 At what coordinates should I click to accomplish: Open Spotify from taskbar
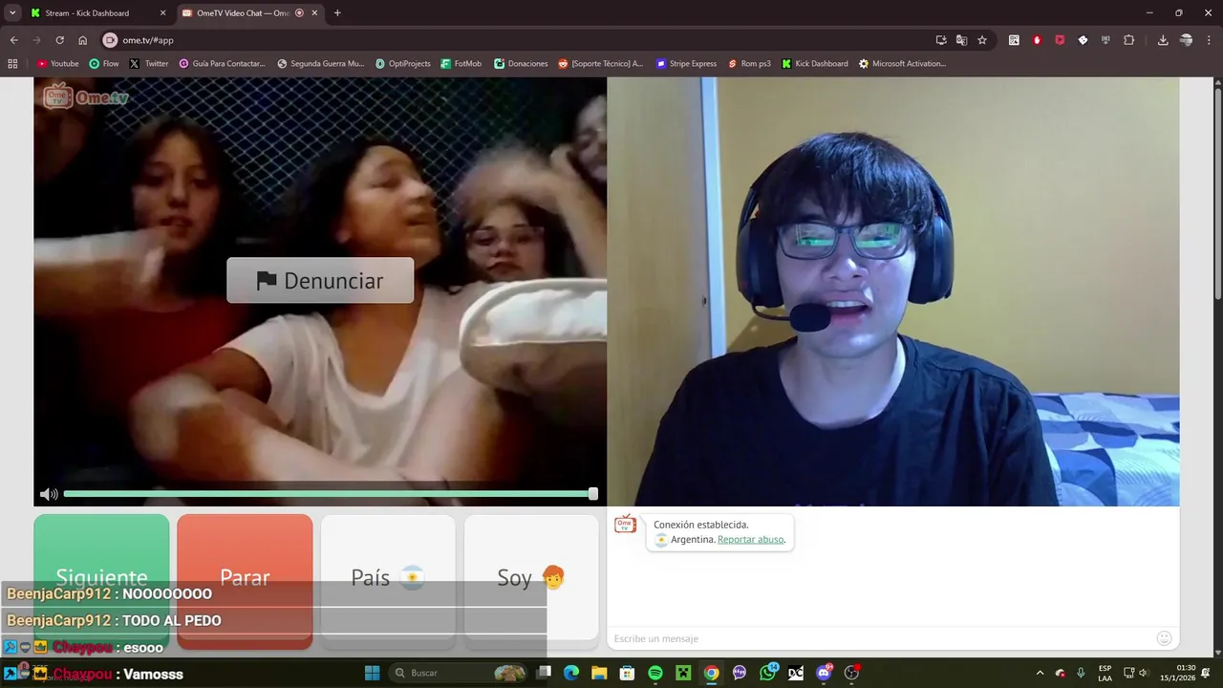coord(655,673)
